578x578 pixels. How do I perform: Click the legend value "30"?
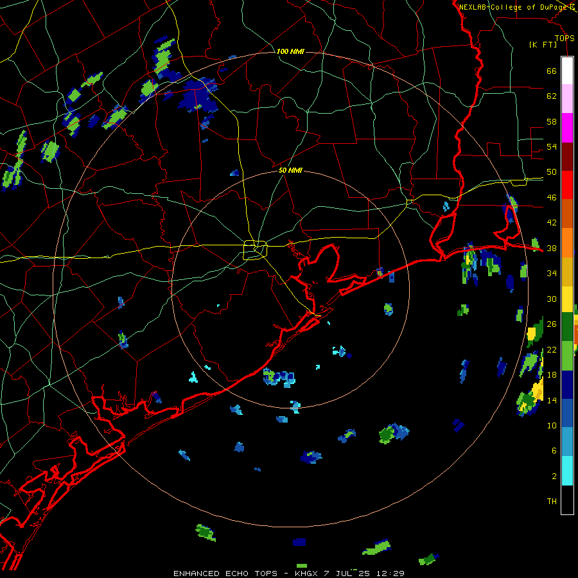coord(552,299)
